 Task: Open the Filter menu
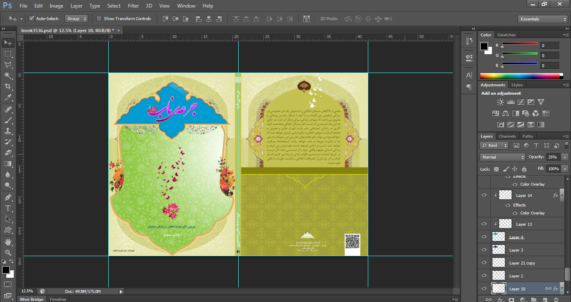(x=133, y=6)
